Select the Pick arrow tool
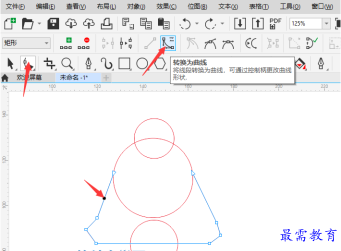Image resolution: width=341 pixels, height=251 pixels. (10, 63)
